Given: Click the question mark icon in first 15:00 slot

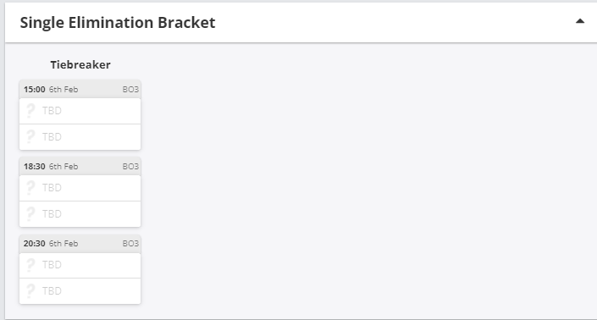Looking at the screenshot, I should click(x=30, y=111).
